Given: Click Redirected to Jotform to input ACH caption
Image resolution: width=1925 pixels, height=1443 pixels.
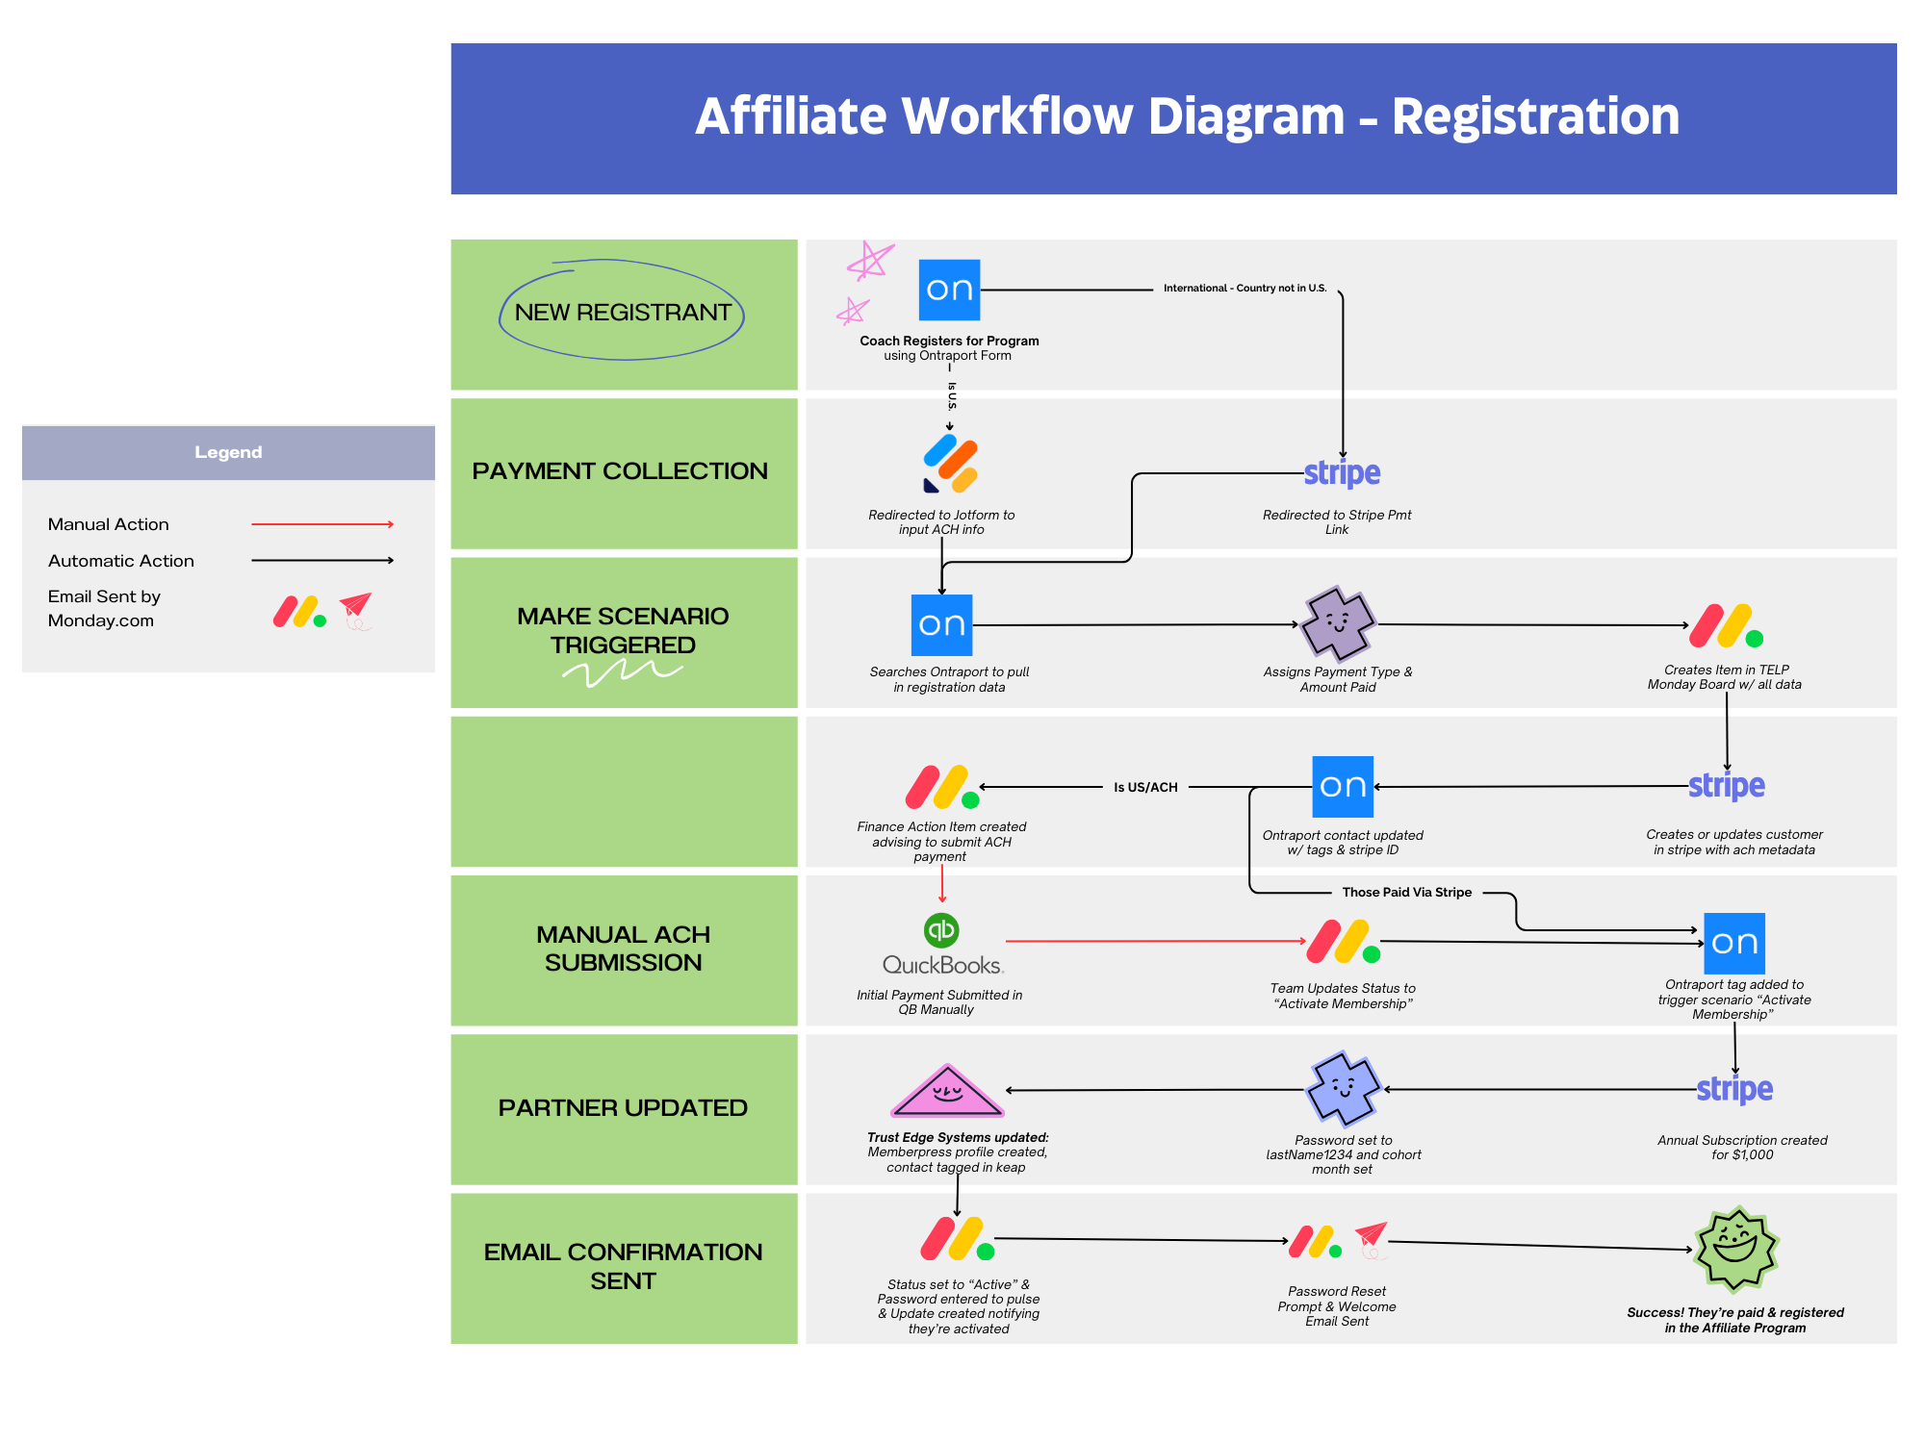Looking at the screenshot, I should point(941,522).
